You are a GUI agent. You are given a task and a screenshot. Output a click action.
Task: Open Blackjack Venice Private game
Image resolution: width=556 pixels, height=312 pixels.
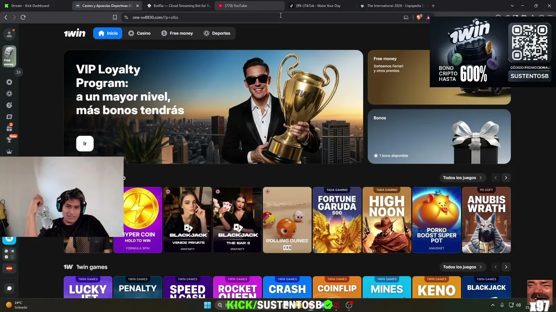coord(188,220)
